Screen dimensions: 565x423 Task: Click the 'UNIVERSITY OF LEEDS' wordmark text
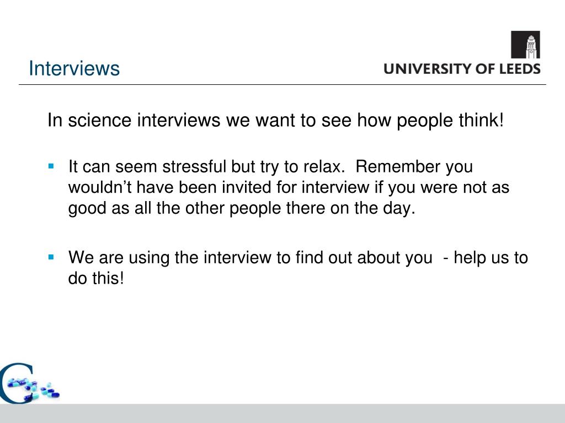coord(462,69)
